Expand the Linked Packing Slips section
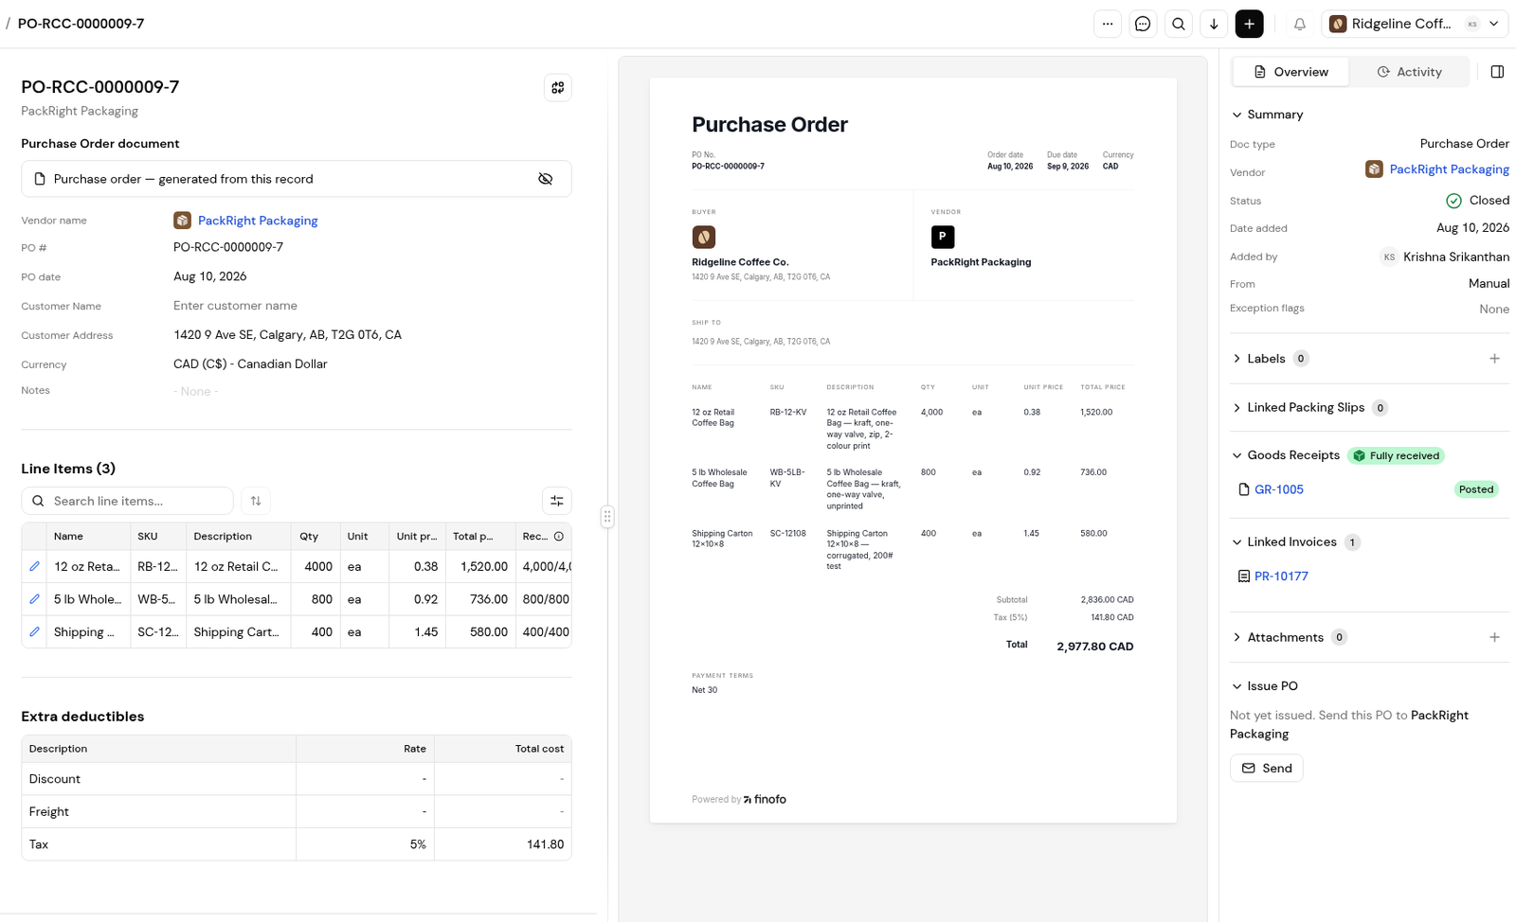 1297,408
